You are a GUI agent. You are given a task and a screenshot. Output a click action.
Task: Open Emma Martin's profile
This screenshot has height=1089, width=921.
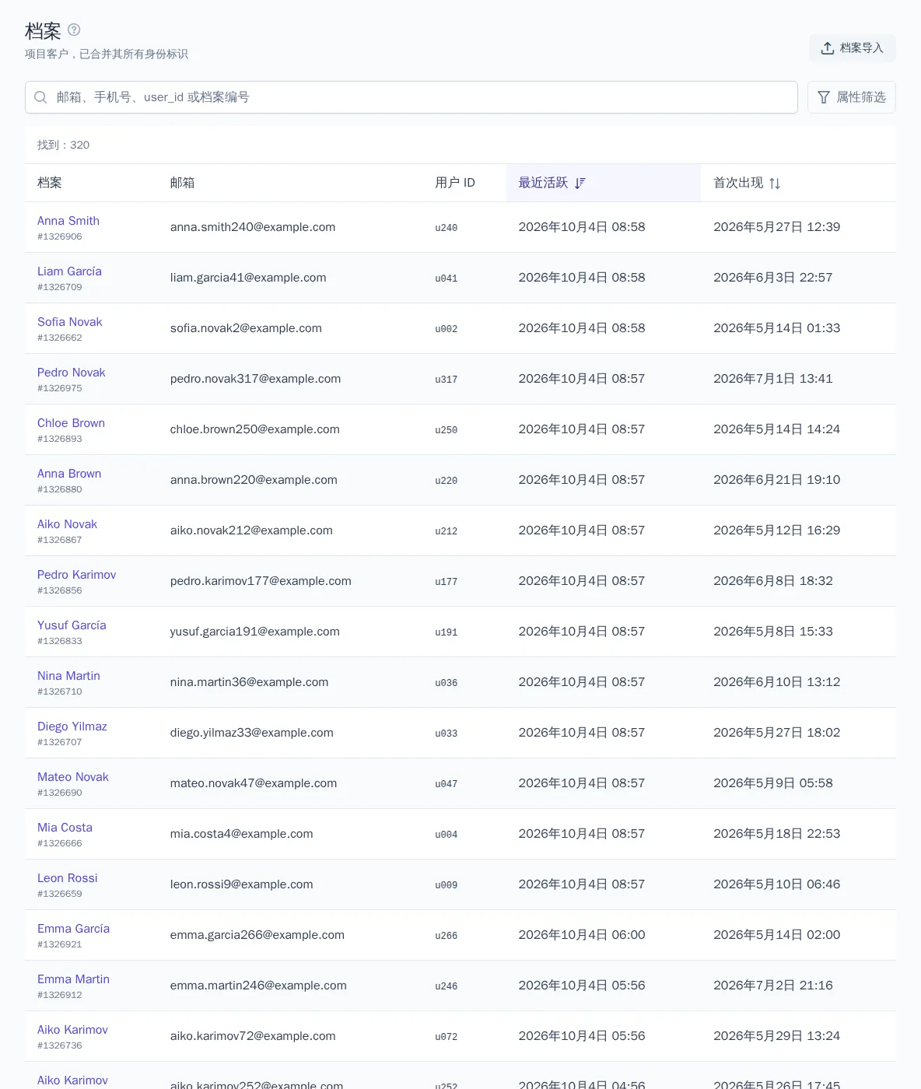(73, 979)
